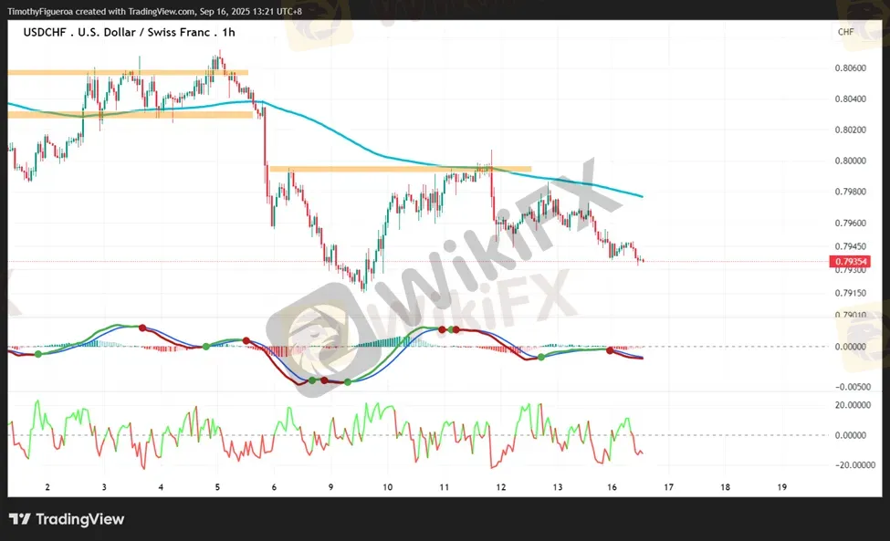This screenshot has height=541, width=890.
Task: Select the orange resistance zone near 0.80000
Action: (401, 169)
